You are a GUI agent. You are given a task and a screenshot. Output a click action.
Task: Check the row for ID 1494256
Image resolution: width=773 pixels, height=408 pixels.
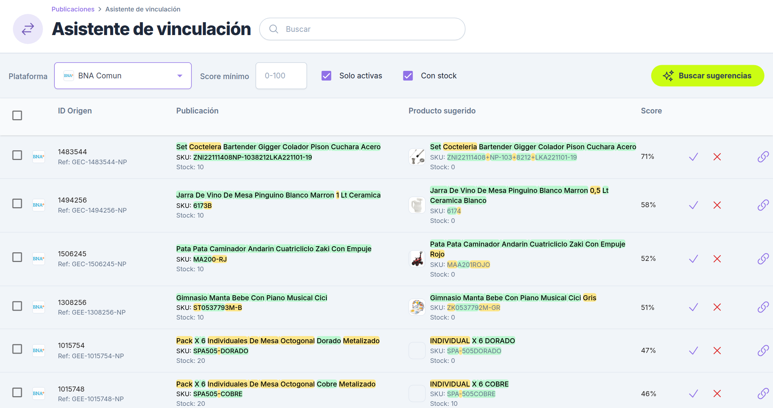pyautogui.click(x=17, y=203)
